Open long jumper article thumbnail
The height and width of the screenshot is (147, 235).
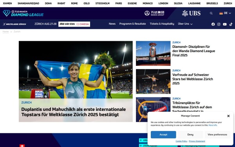(x=153, y=82)
